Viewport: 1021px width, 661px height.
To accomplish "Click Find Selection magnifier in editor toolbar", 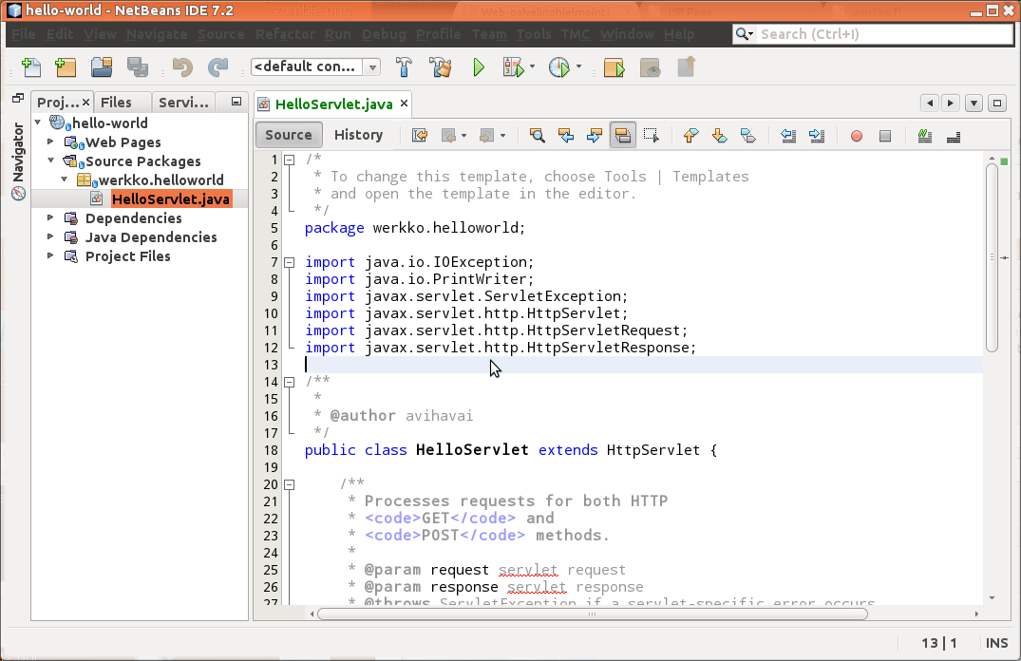I will 537,136.
